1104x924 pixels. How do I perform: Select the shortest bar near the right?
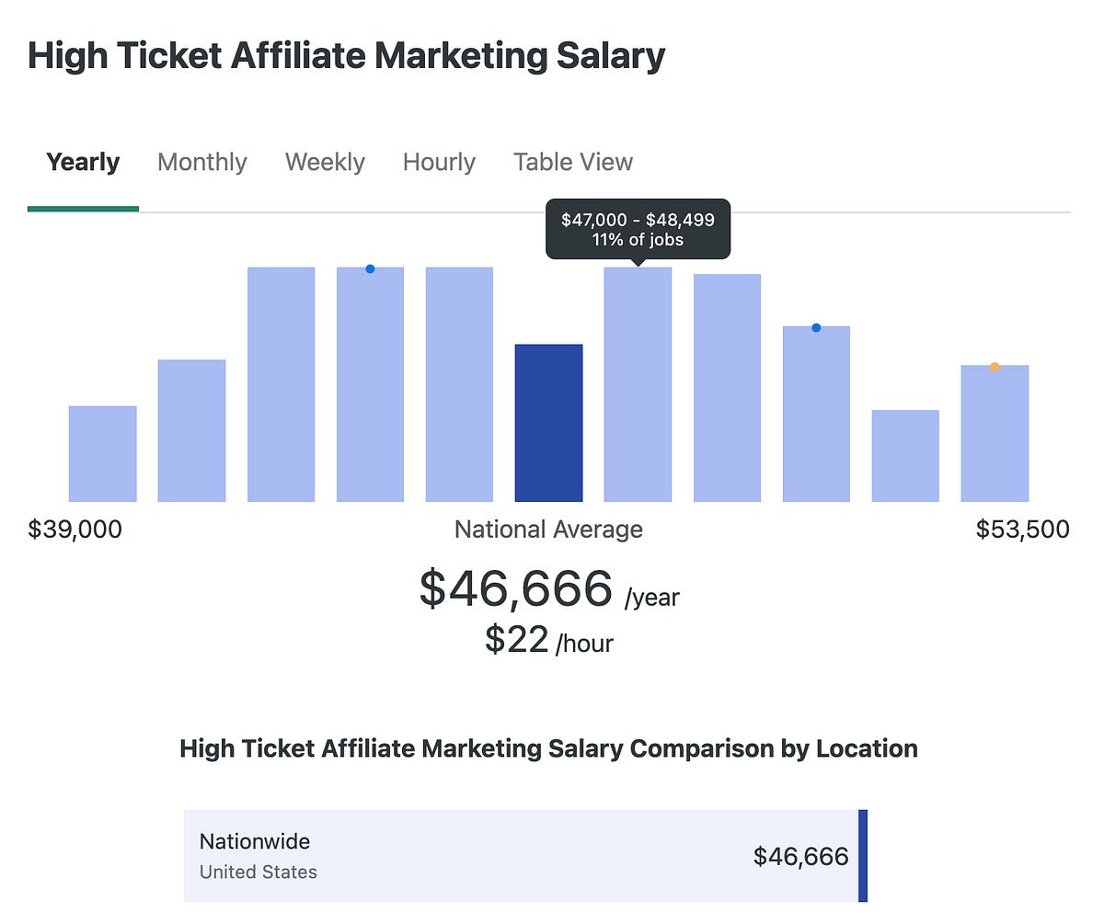click(x=905, y=457)
